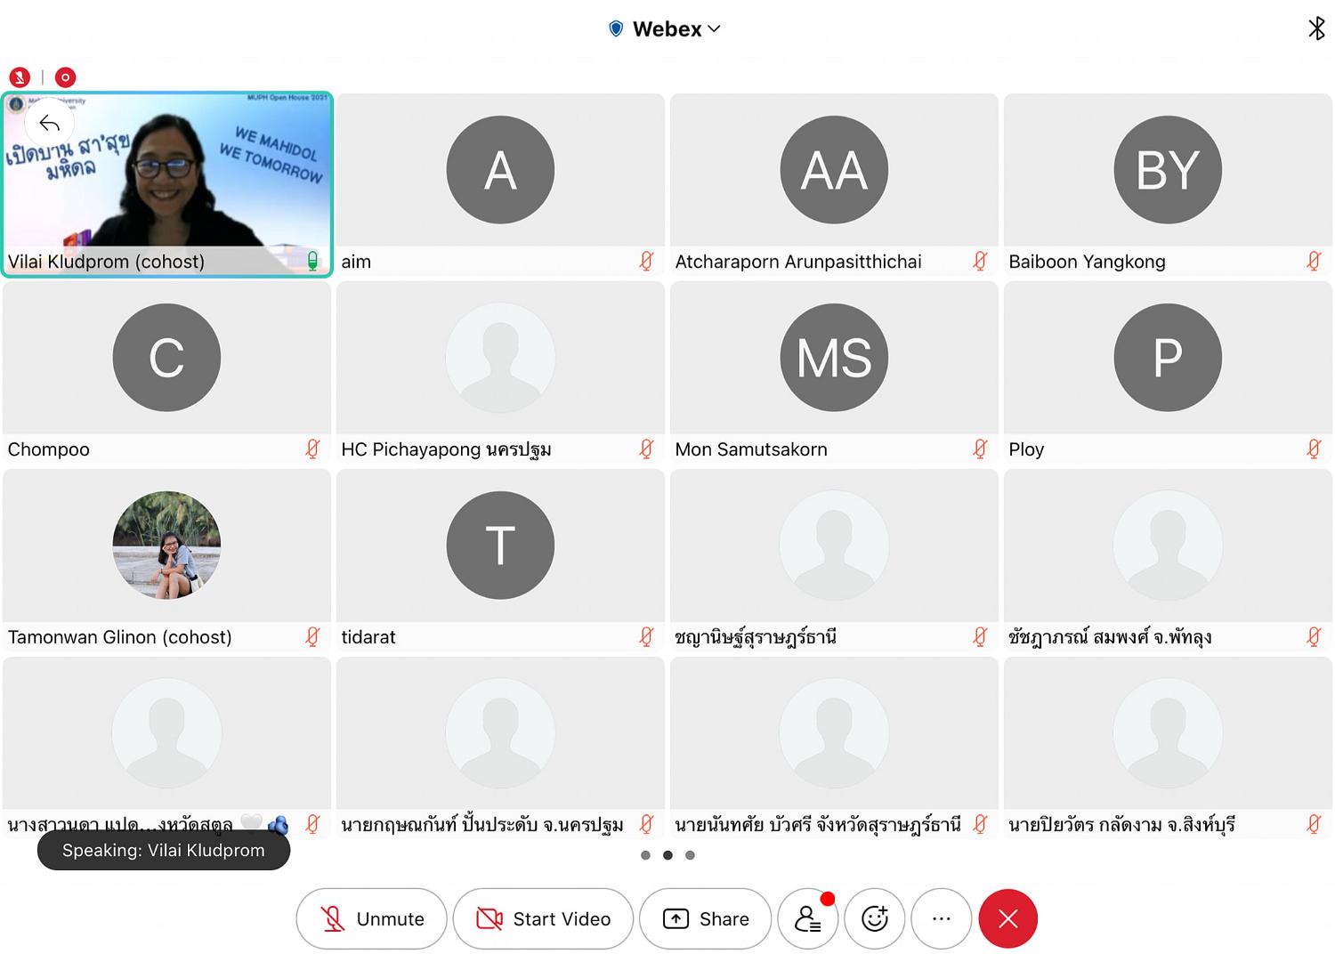Open the emoji reactions icon
Screen dimensions: 1335x978
click(x=875, y=918)
